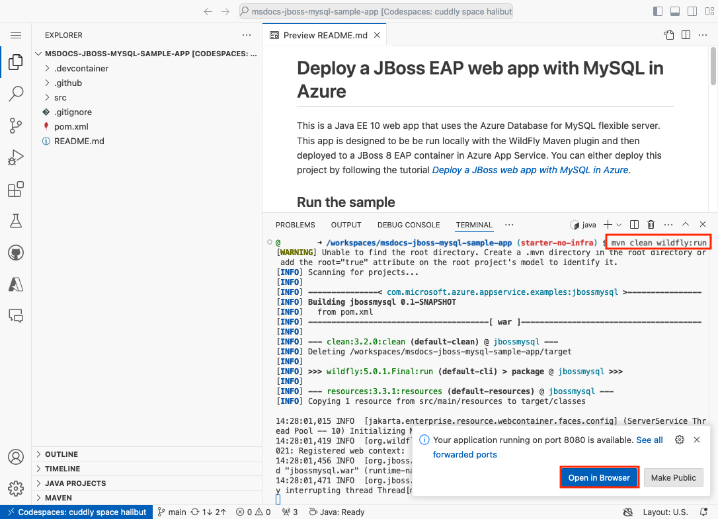Open the Run and Debug view

tap(16, 157)
